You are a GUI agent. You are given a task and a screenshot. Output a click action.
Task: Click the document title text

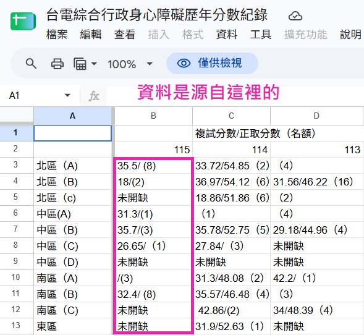click(x=157, y=15)
